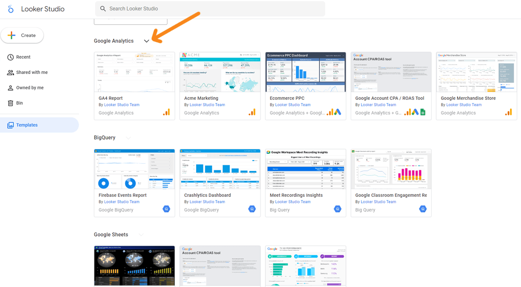Click the Meet Recordings Insights title
This screenshot has width=521, height=287.
pyautogui.click(x=296, y=195)
